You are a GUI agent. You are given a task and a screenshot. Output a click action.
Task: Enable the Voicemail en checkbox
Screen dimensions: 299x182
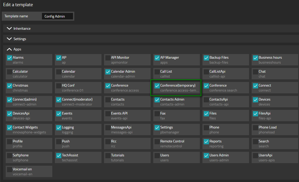[x=10, y=169]
